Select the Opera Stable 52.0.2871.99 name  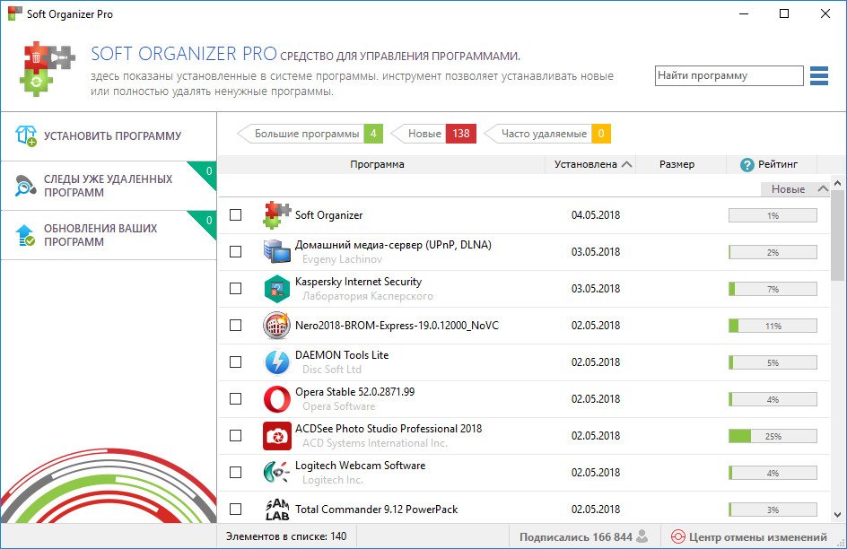click(355, 392)
